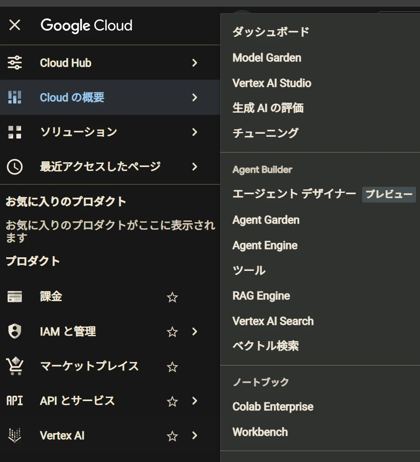Expand the IAM と管理 submenu chevron
This screenshot has height=462, width=420.
click(195, 331)
